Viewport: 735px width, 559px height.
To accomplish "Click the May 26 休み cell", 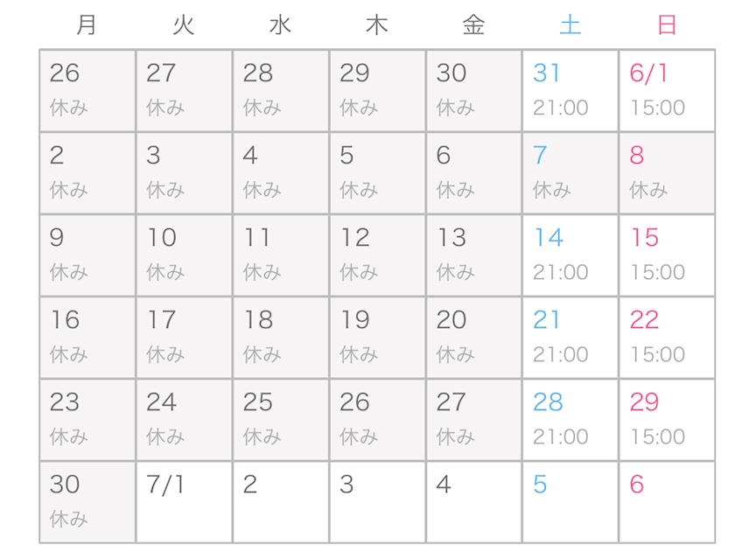I will (x=87, y=90).
